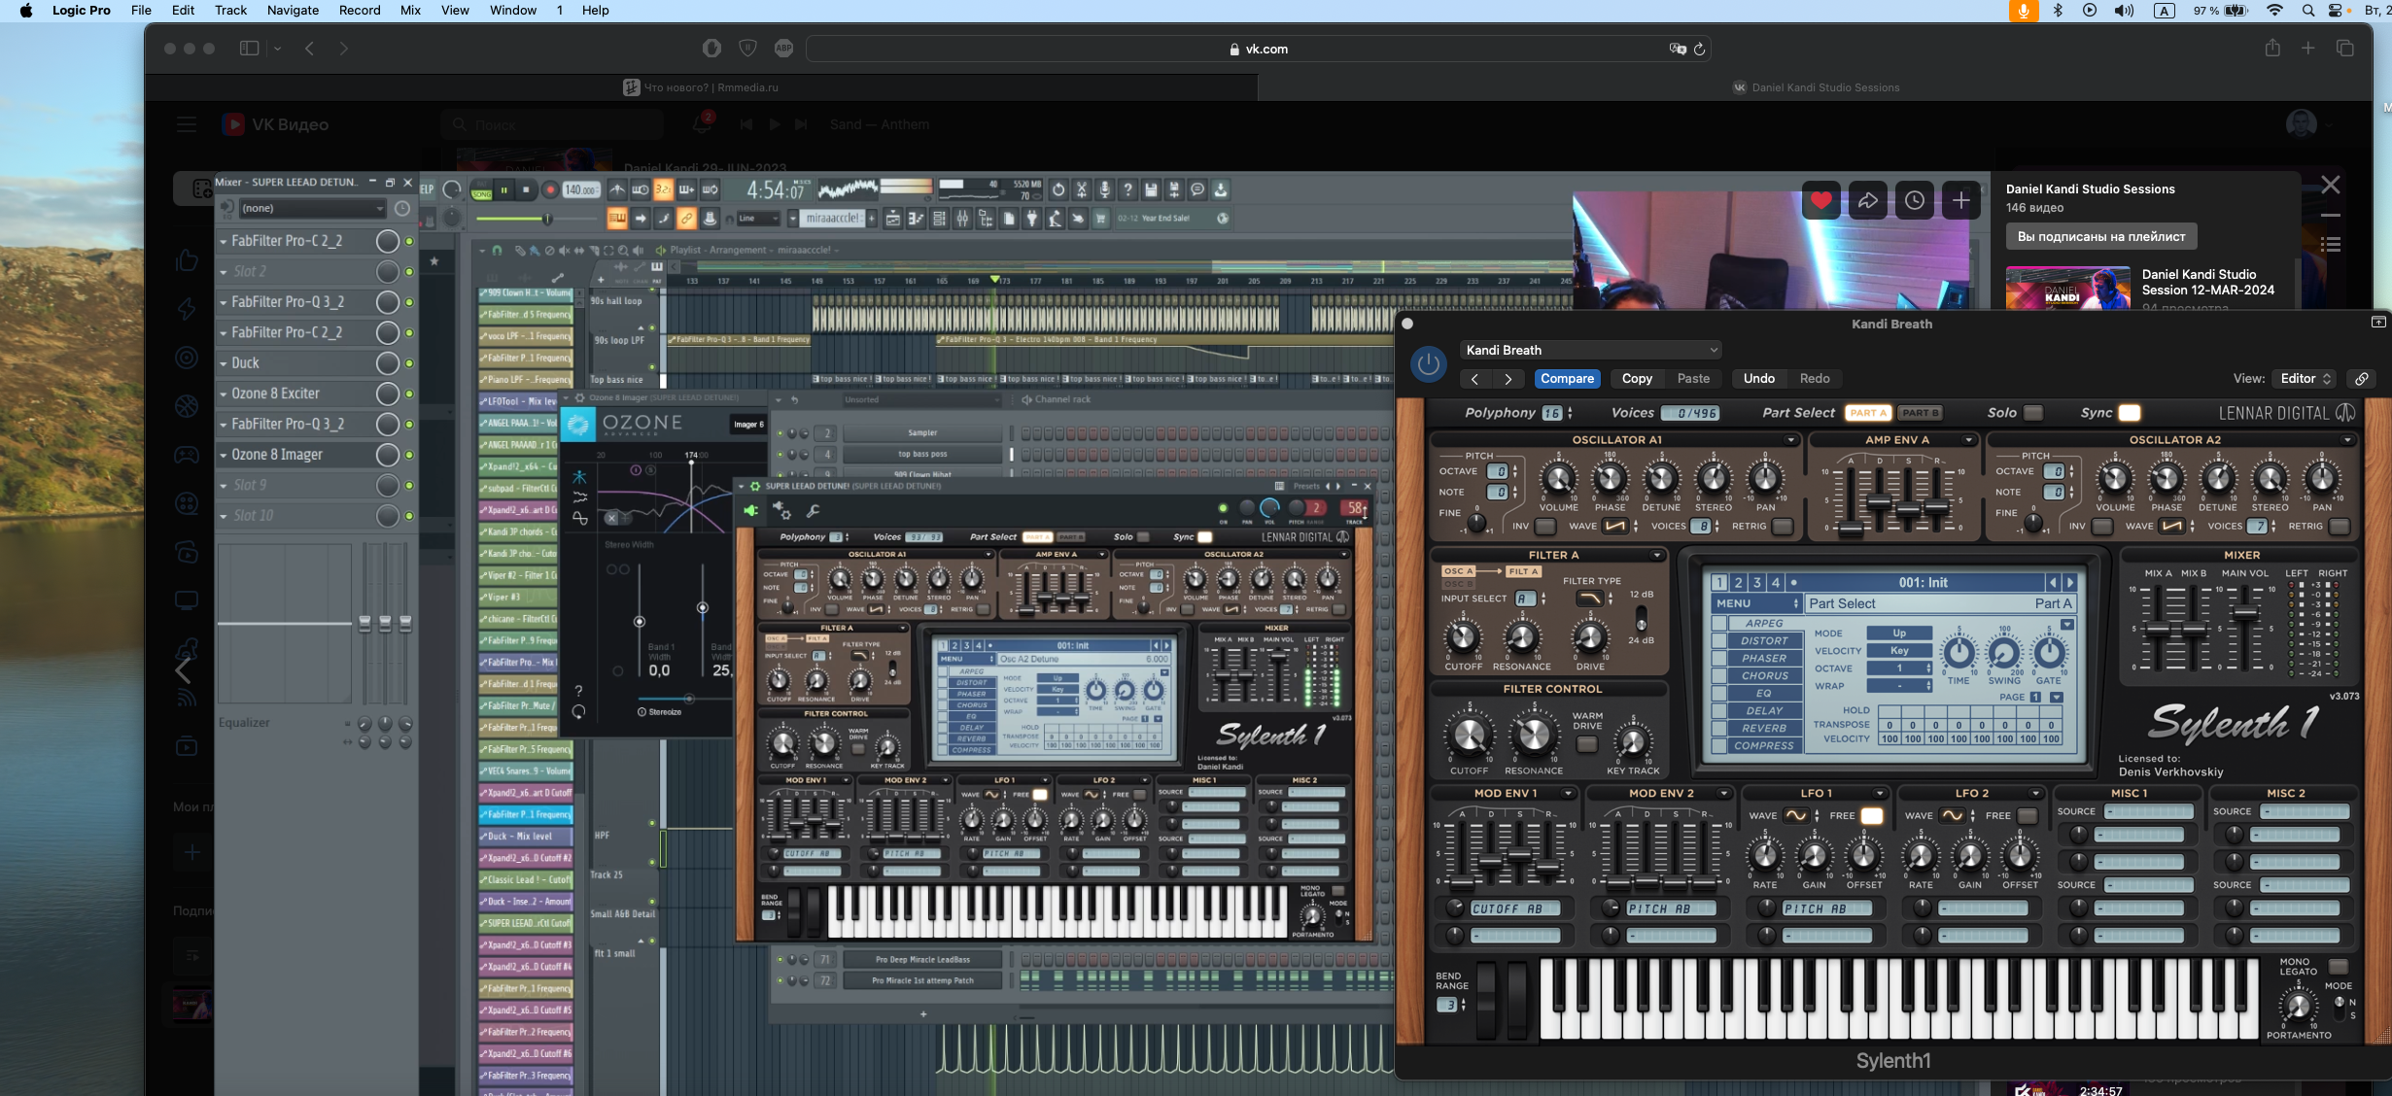Select display tab 2 in Sylenth1

(x=1738, y=583)
